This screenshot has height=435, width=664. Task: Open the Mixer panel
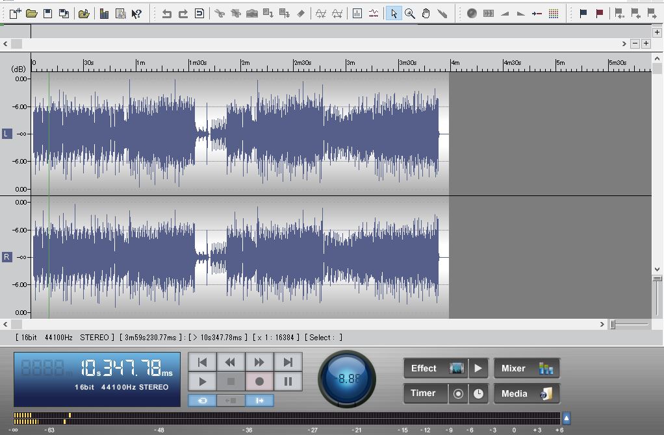(x=526, y=368)
